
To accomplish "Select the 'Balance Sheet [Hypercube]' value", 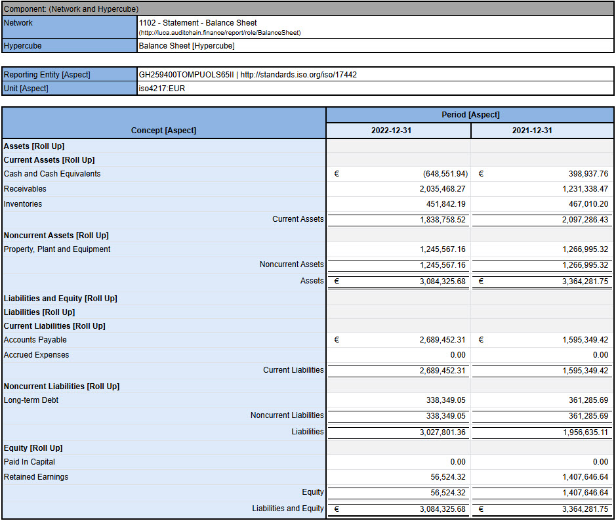I will coord(186,45).
